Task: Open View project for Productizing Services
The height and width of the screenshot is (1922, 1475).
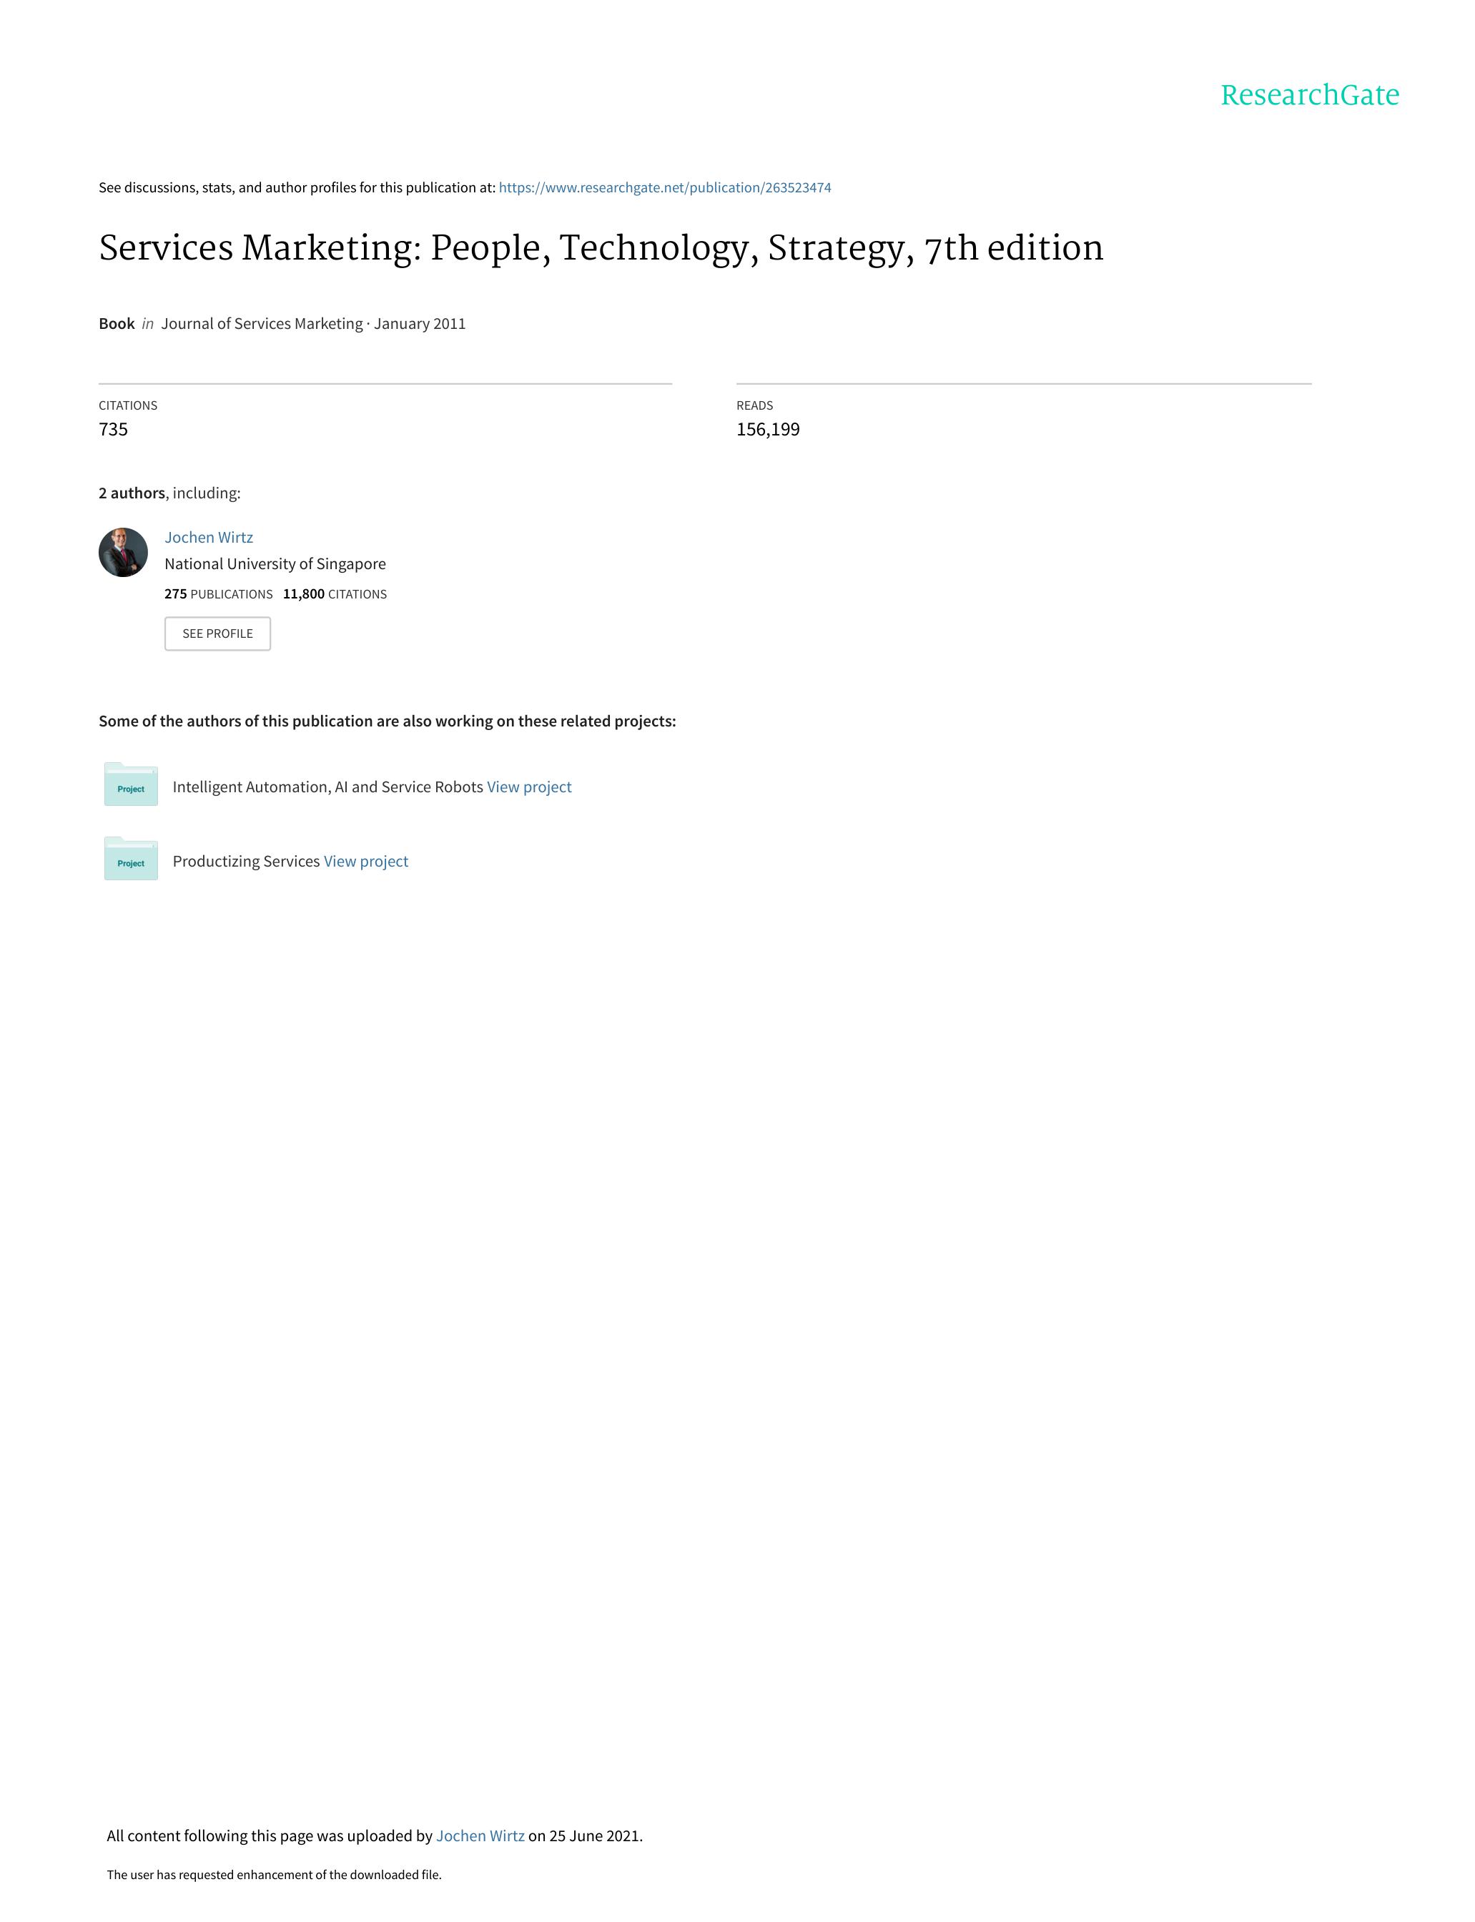Action: click(366, 862)
